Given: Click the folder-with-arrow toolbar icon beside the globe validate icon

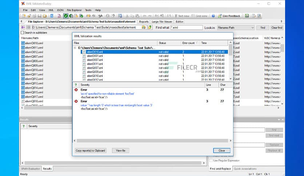Looking at the screenshot, I should (x=76, y=16).
